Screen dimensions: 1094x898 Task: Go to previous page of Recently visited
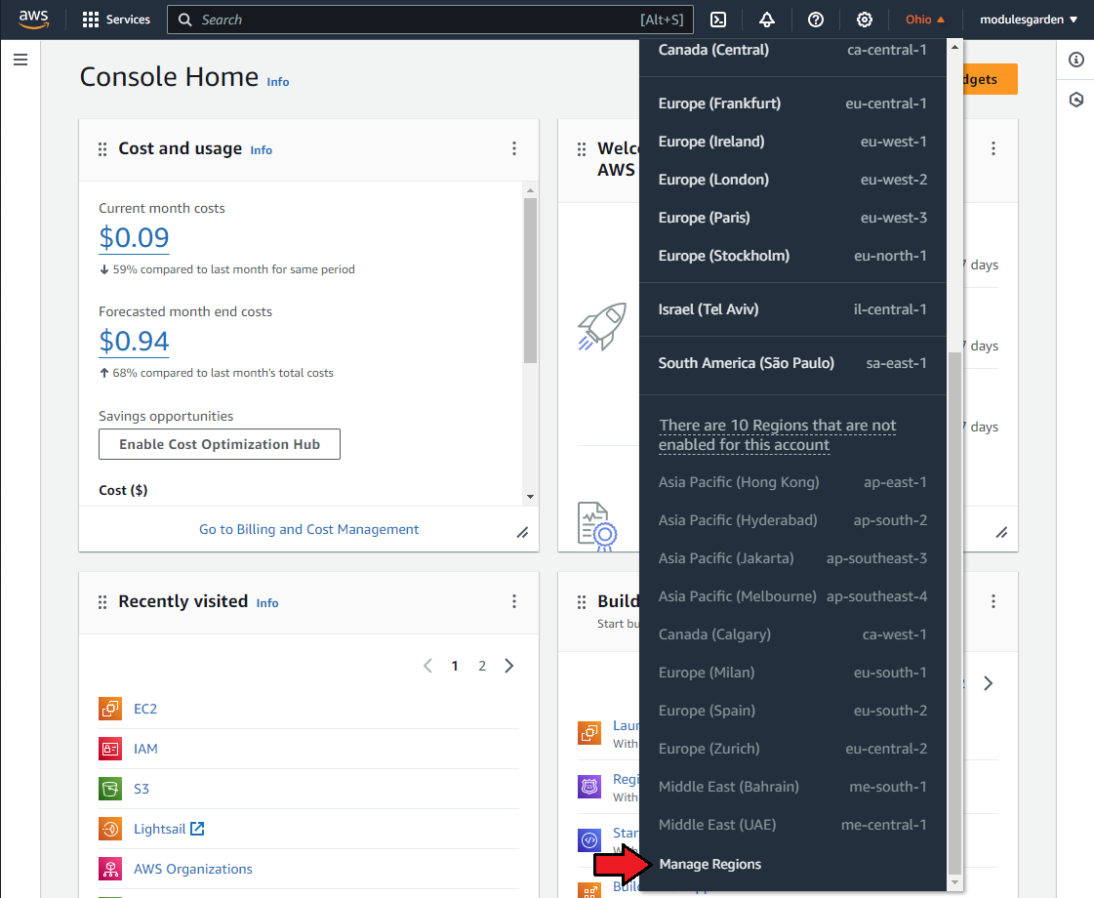427,666
